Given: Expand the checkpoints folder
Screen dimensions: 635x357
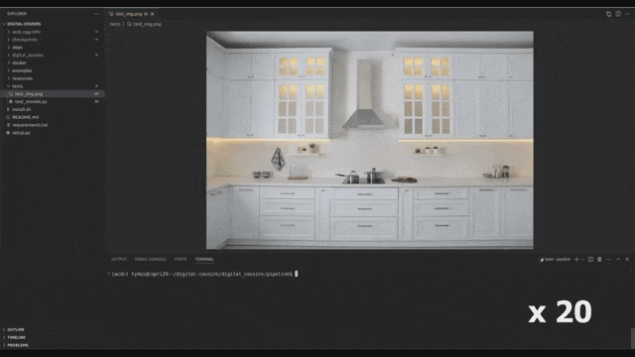Looking at the screenshot, I should click(24, 40).
